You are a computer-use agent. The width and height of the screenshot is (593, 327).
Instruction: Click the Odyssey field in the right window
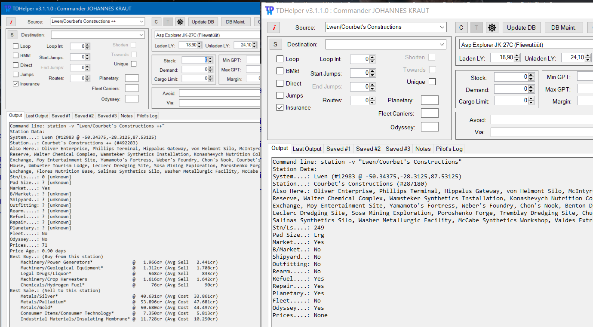point(430,127)
